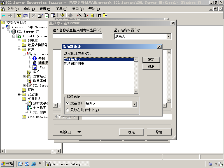Open the 高级 dropdown button
224x168 pixels.
pos(67,132)
